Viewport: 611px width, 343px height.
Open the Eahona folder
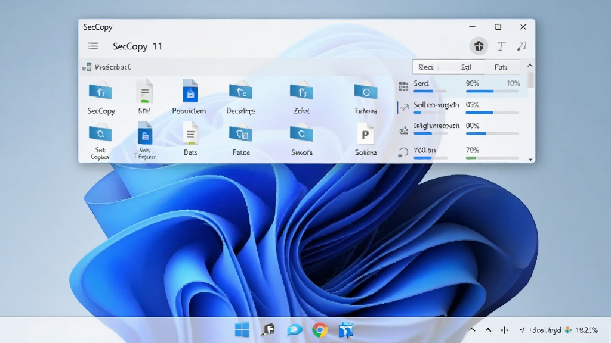coord(366,91)
